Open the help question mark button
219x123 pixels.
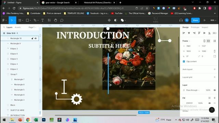[212, 110]
